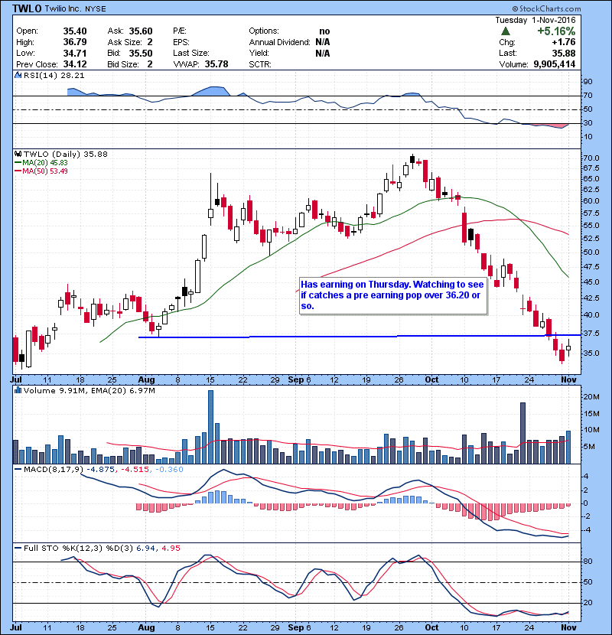Click the Volume value 9,905,414
612x635 pixels.
pyautogui.click(x=555, y=64)
